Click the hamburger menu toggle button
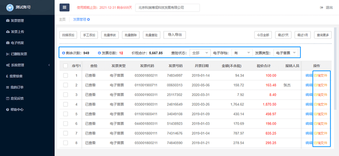This screenshot has height=156, width=339. coord(64,7)
